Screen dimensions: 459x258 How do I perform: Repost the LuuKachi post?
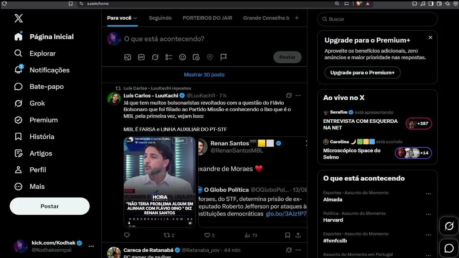click(x=169, y=235)
